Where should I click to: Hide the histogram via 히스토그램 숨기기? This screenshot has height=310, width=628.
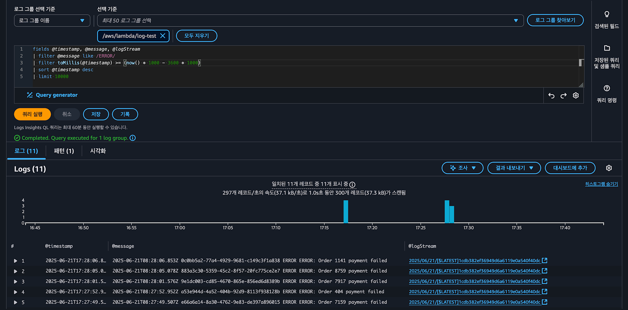point(601,184)
